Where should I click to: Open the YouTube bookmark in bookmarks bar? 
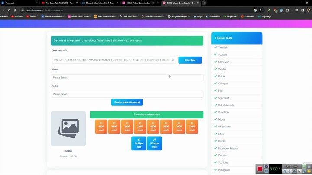17,16
